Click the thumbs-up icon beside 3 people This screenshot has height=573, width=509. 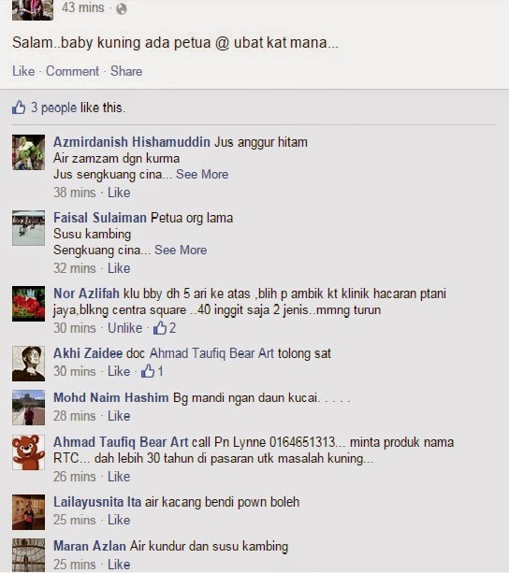tap(19, 107)
